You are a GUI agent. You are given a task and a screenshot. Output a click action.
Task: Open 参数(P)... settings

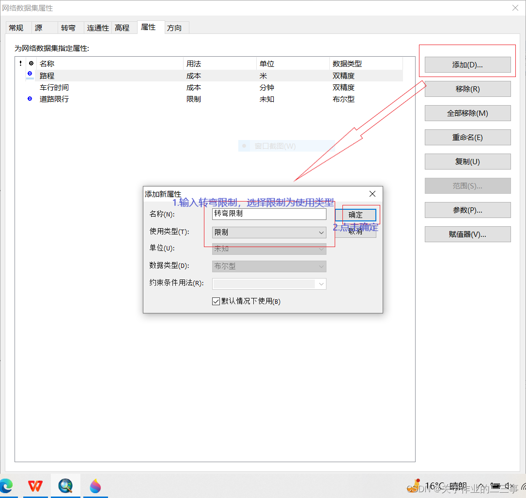467,210
